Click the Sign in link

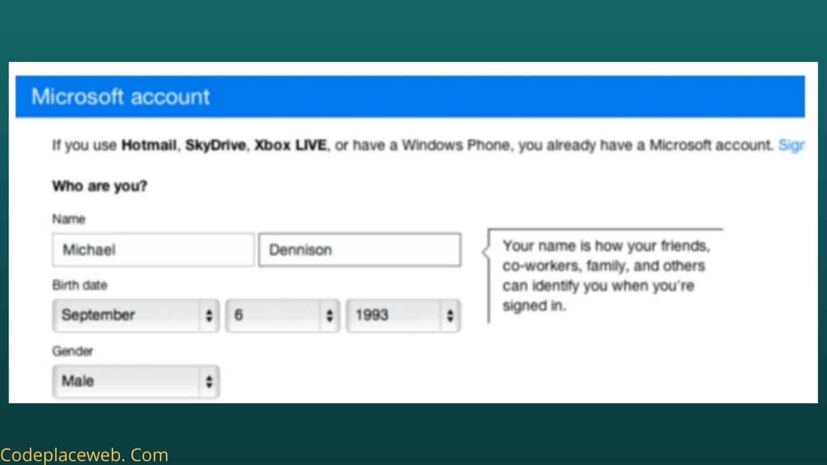click(791, 145)
